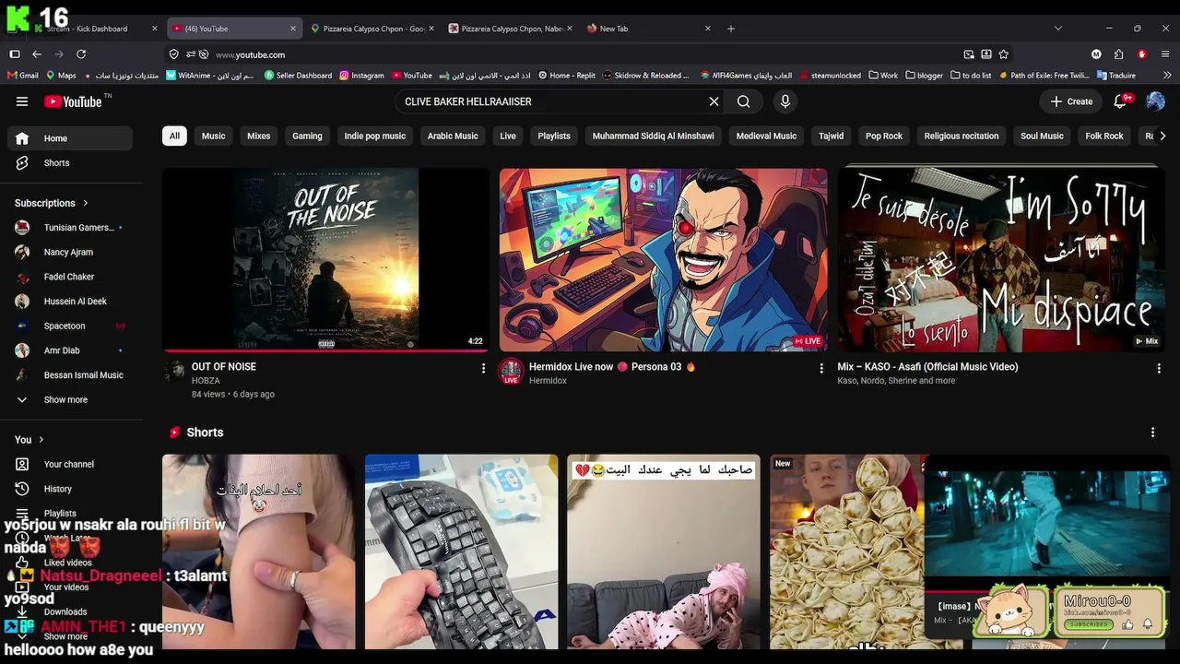The height and width of the screenshot is (664, 1180).
Task: Open a new browser tab with plus
Action: [731, 29]
